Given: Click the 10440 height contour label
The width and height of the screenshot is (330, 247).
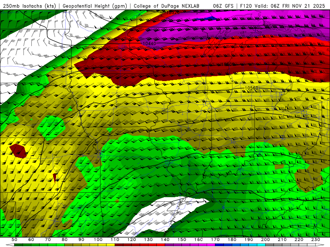Looking at the screenshot, I should [x=149, y=44].
